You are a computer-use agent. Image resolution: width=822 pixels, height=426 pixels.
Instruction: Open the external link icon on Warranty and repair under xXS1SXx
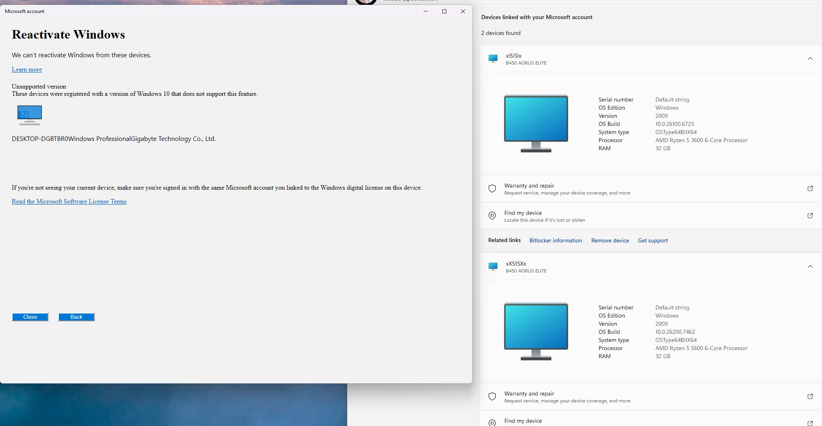(810, 396)
